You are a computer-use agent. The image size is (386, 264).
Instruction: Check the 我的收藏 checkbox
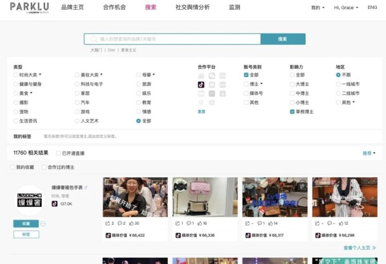tap(13, 167)
